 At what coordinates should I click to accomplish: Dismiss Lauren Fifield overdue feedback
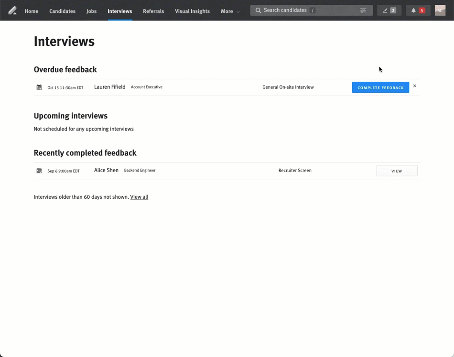click(x=415, y=86)
